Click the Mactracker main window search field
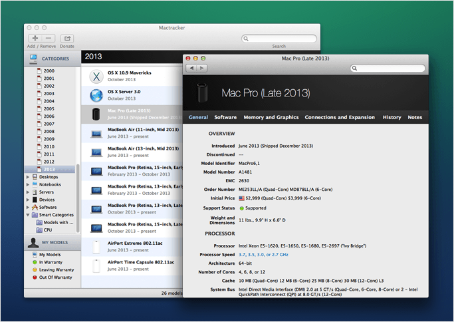454x322 pixels. click(x=279, y=39)
